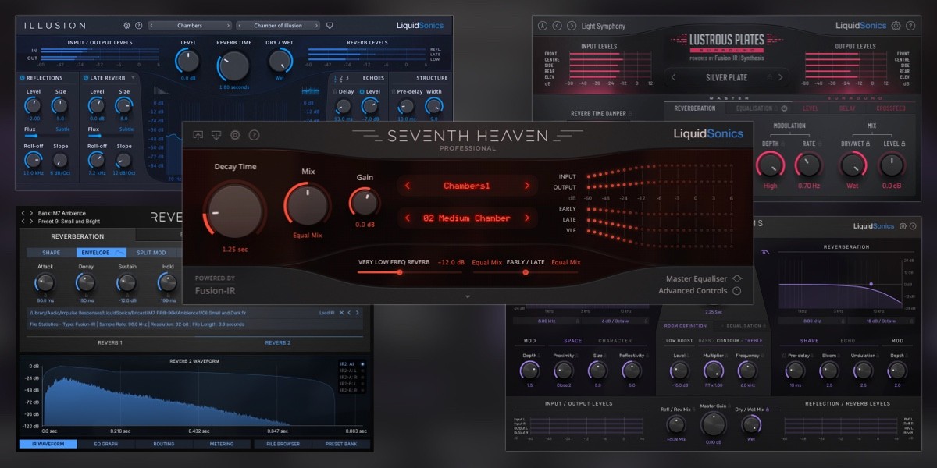This screenshot has height=468, width=937.
Task: Click Seventh Heaven preset load icon
Action: [198, 135]
